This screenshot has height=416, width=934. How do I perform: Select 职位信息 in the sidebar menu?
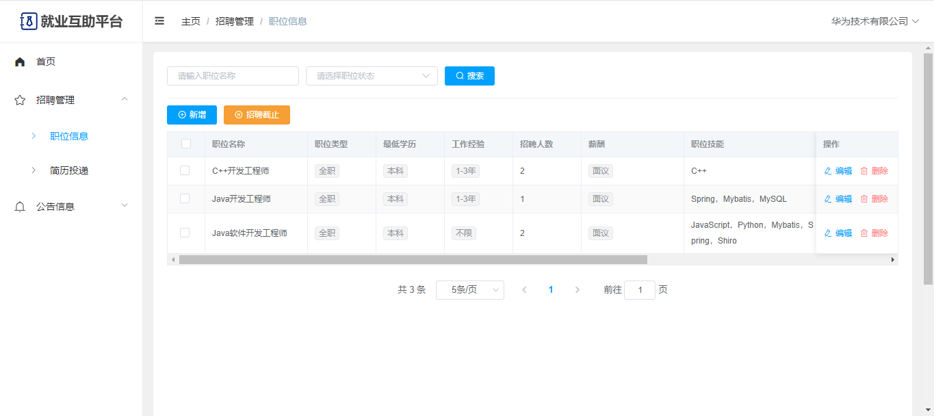pyautogui.click(x=69, y=136)
